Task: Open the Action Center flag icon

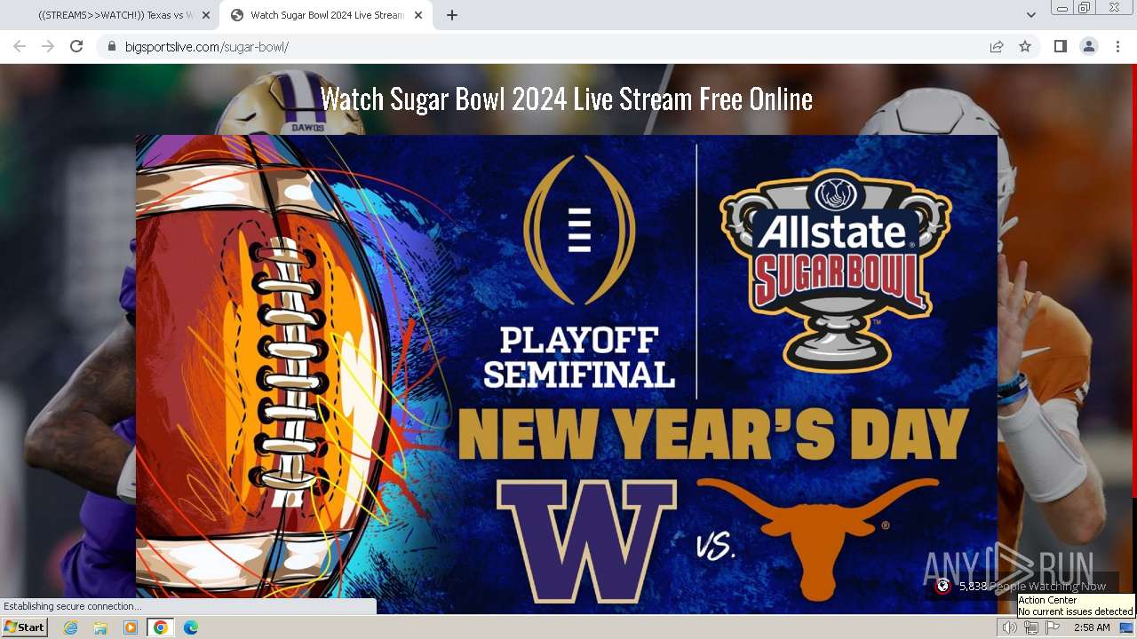Action: pyautogui.click(x=1053, y=627)
